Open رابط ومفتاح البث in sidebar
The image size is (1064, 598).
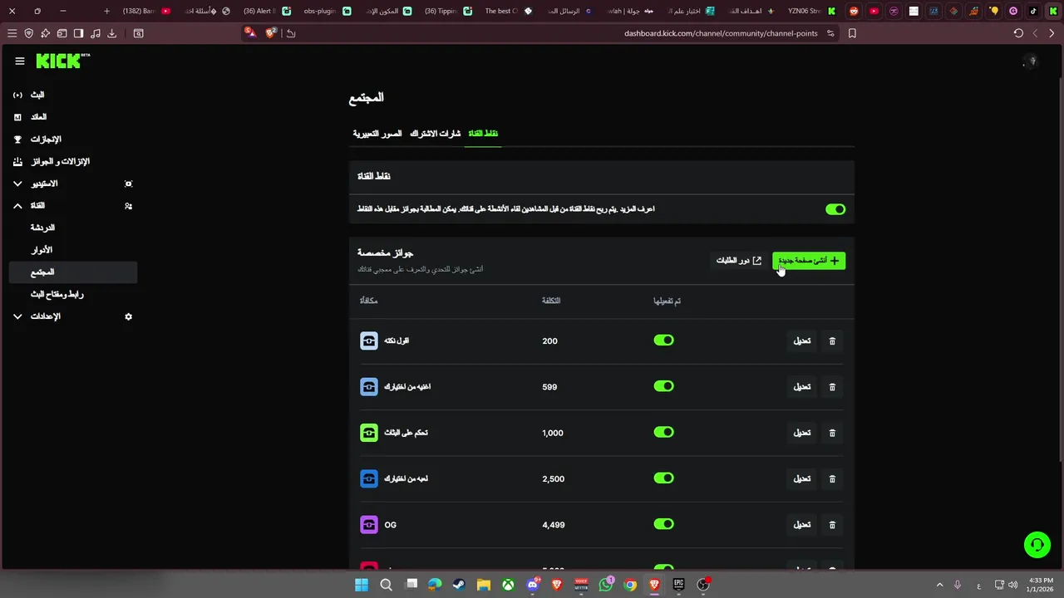pyautogui.click(x=57, y=294)
